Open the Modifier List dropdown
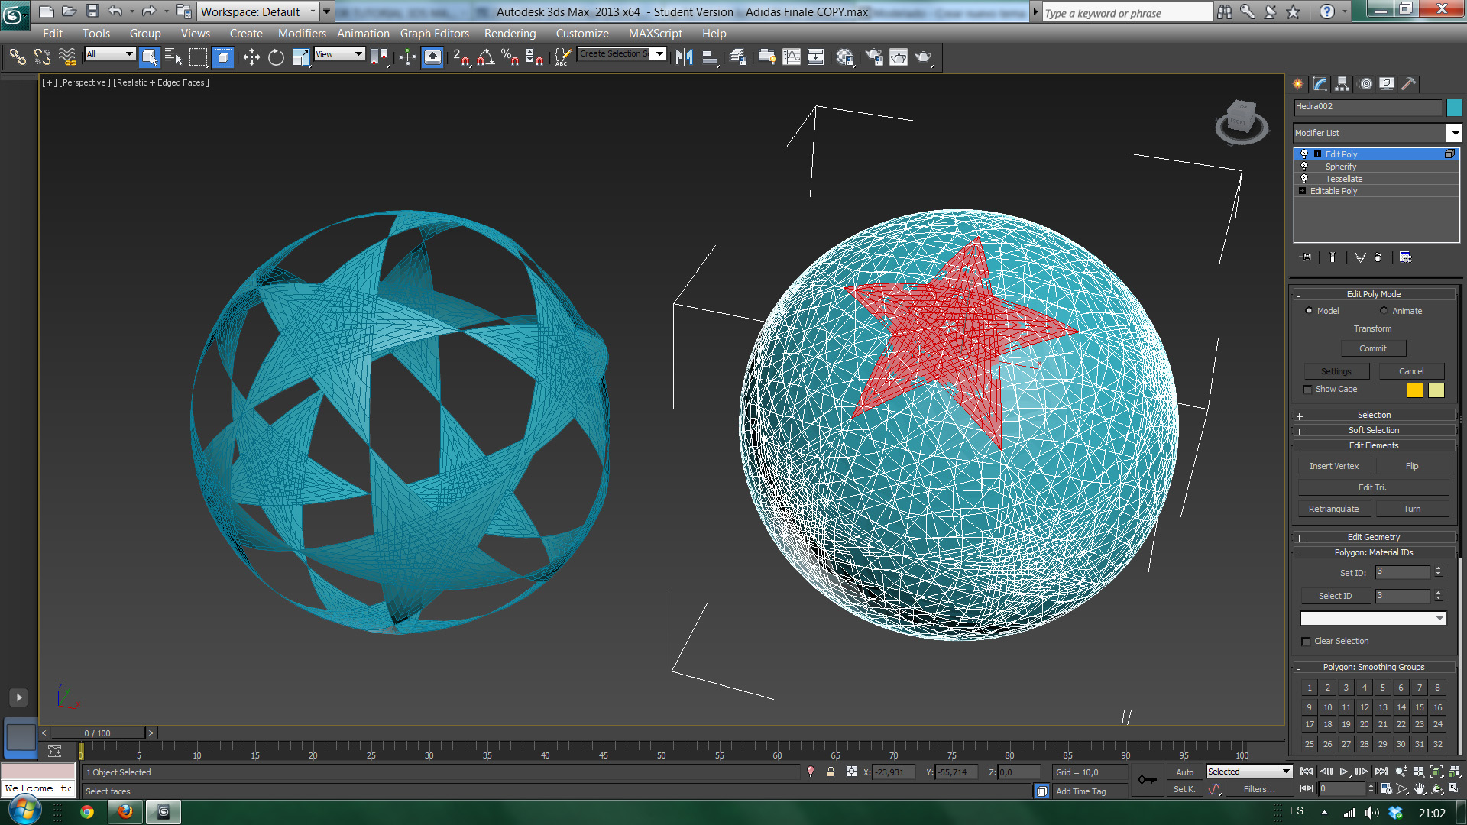 tap(1454, 133)
